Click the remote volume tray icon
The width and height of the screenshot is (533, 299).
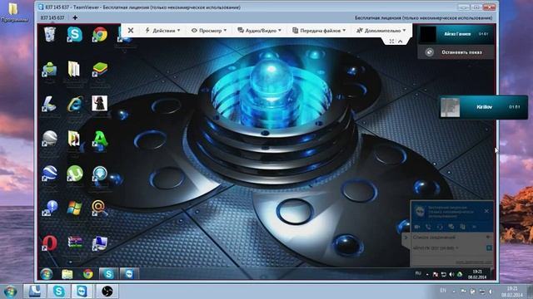[x=451, y=274]
